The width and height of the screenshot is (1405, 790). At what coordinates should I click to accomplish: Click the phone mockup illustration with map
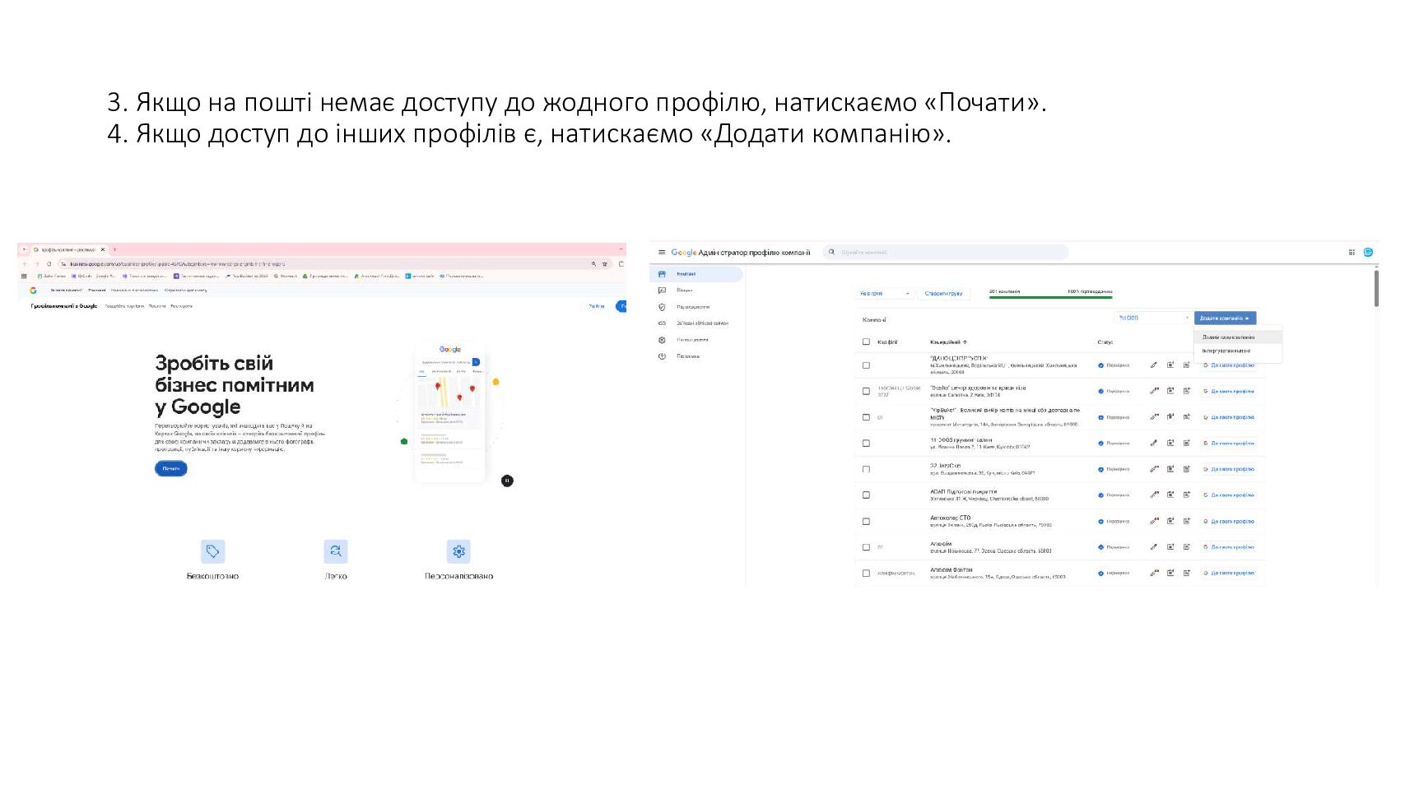450,411
